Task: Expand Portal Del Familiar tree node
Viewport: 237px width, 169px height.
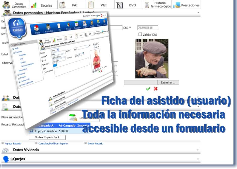Action: [x=20, y=86]
